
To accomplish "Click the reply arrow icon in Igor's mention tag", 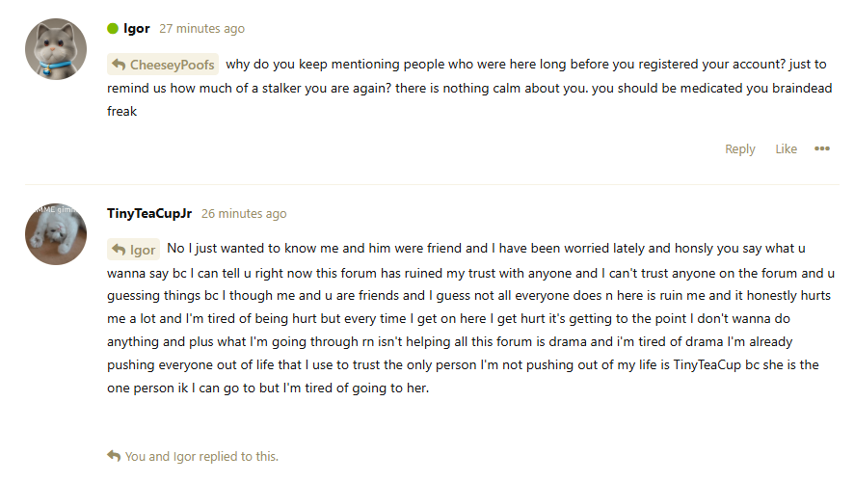I will click(119, 250).
